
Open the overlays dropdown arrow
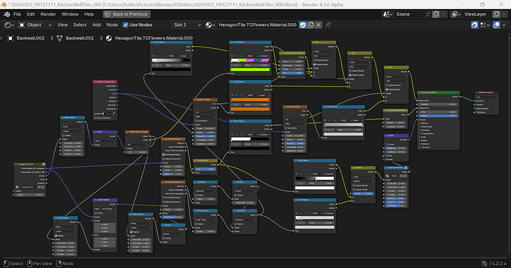pyautogui.click(x=504, y=24)
